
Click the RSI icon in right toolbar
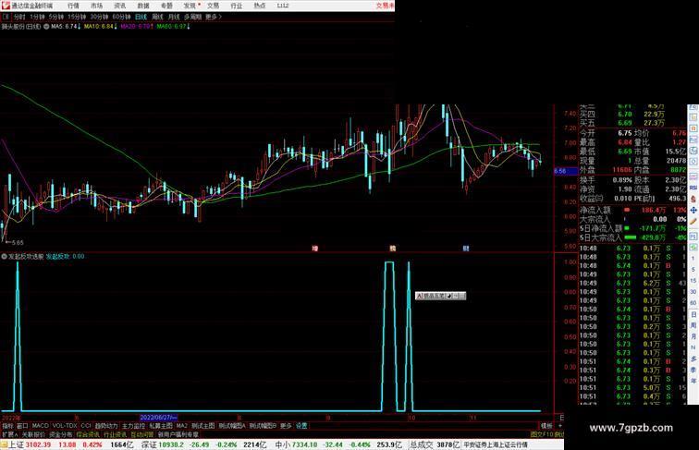(693, 188)
